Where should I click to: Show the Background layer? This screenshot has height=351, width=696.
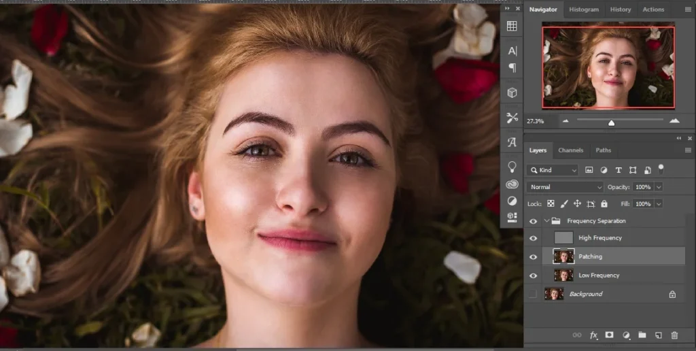[x=533, y=294]
